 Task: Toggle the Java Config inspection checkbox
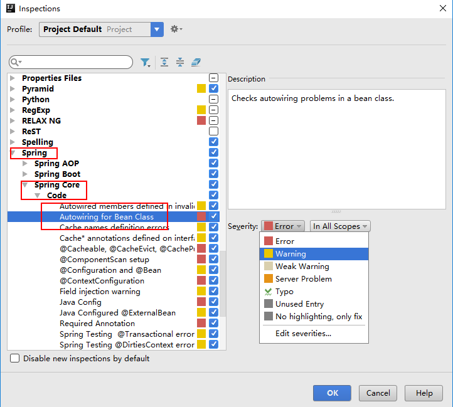click(x=213, y=302)
